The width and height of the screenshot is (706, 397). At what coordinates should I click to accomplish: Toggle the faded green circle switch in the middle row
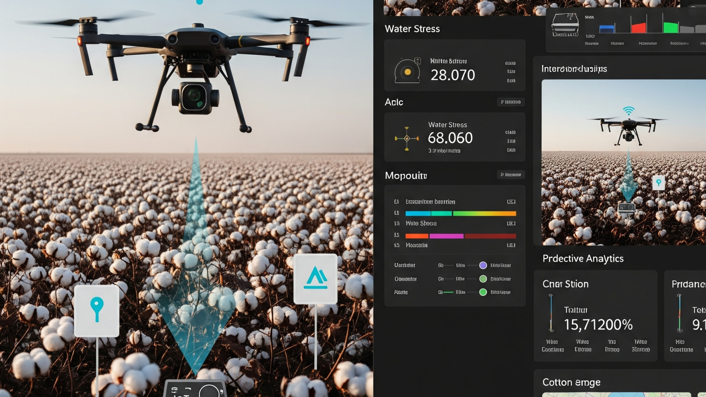click(x=483, y=279)
